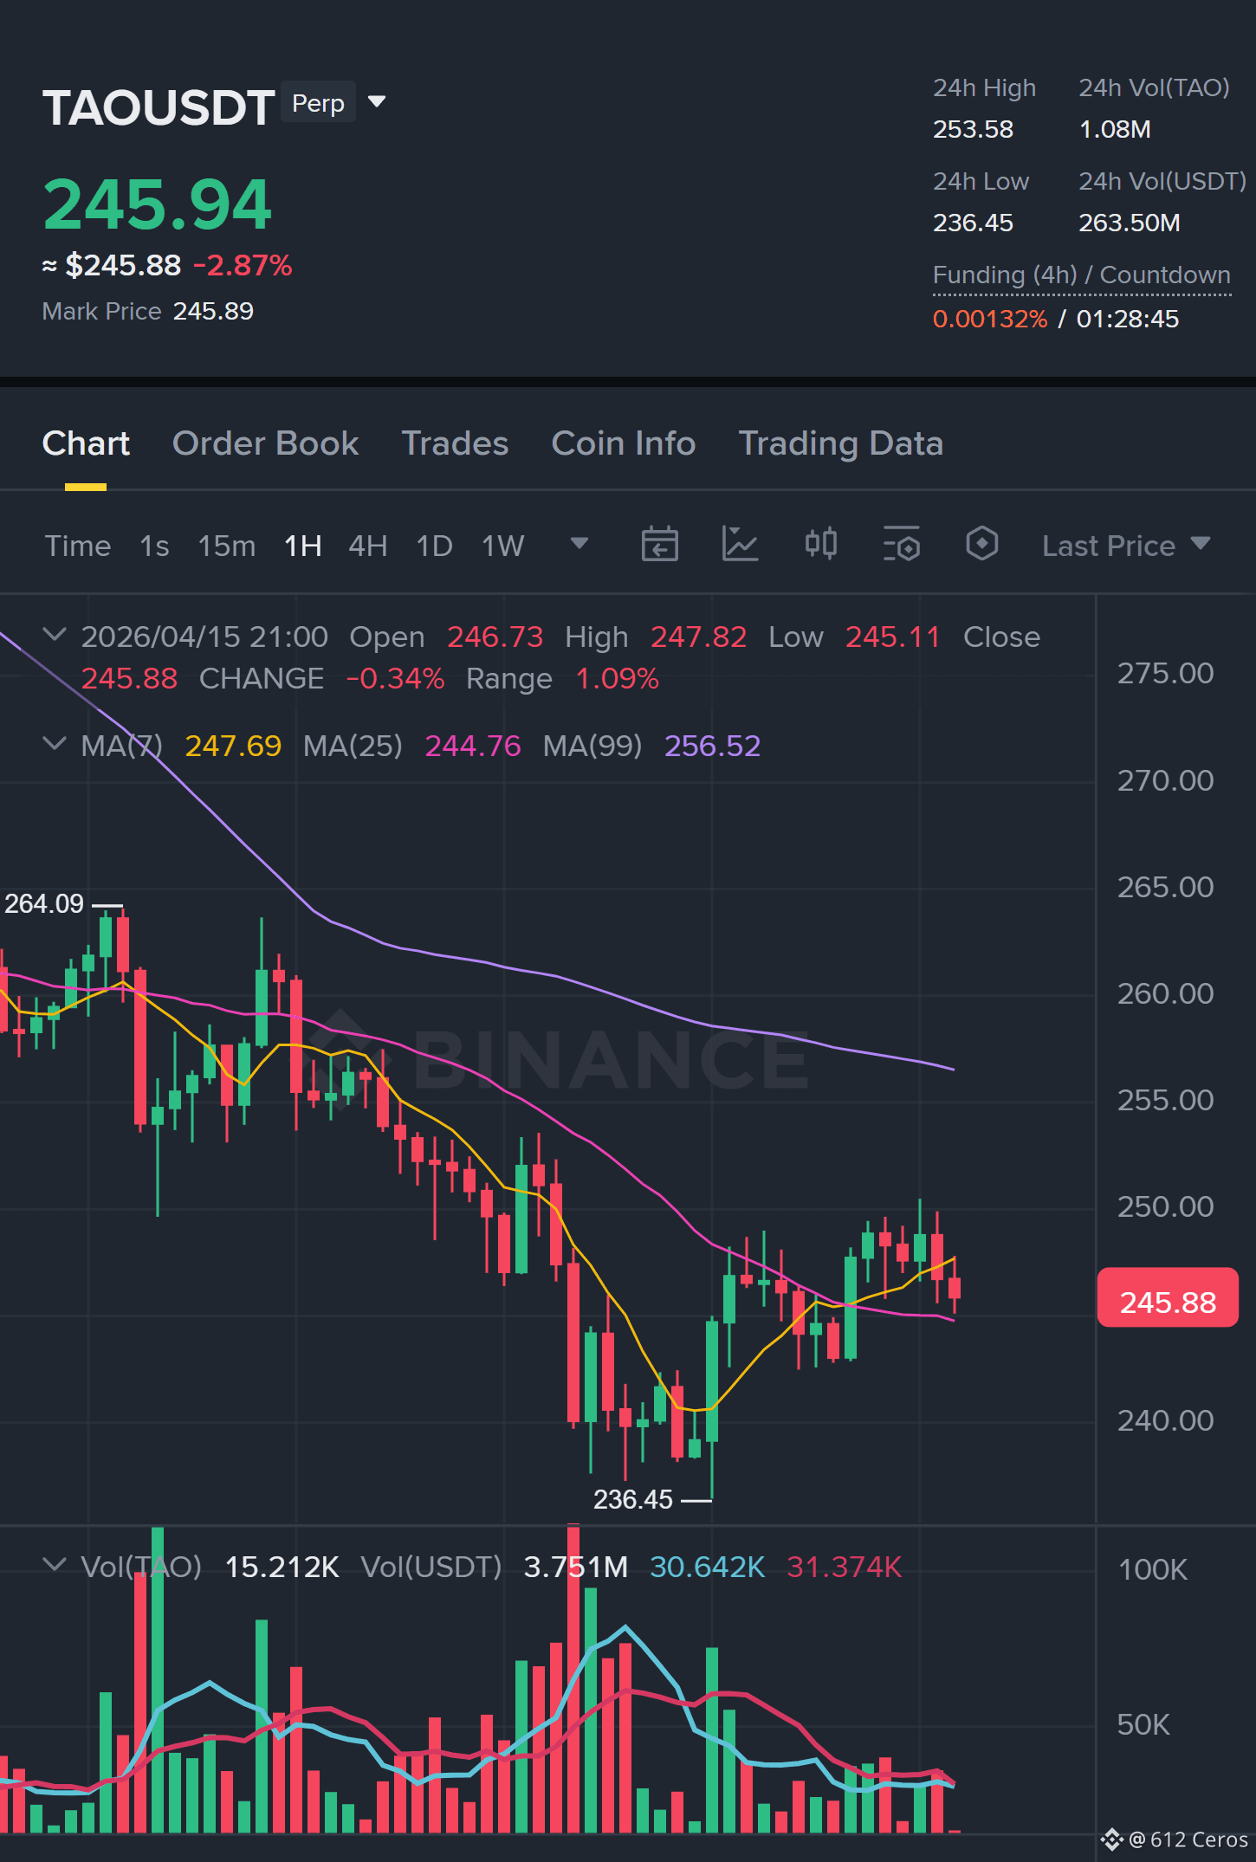This screenshot has height=1862, width=1256.
Task: Select the 4H timeframe
Action: [367, 546]
